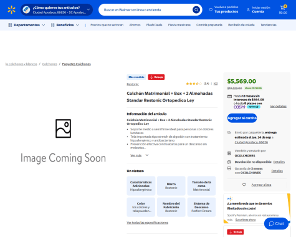Select Tamaño de la cama Matrimonial tile
The height and width of the screenshot is (237, 296).
point(201,186)
